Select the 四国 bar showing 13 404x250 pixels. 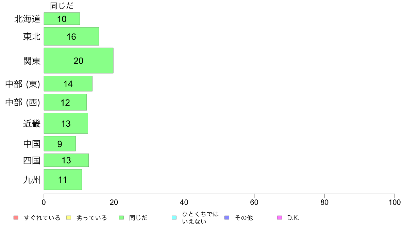click(66, 160)
